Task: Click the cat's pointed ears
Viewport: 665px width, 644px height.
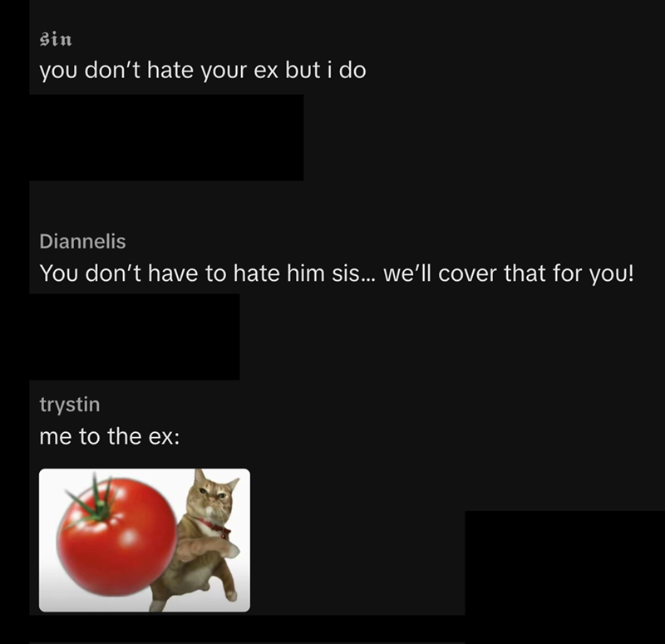Action: pyautogui.click(x=216, y=479)
